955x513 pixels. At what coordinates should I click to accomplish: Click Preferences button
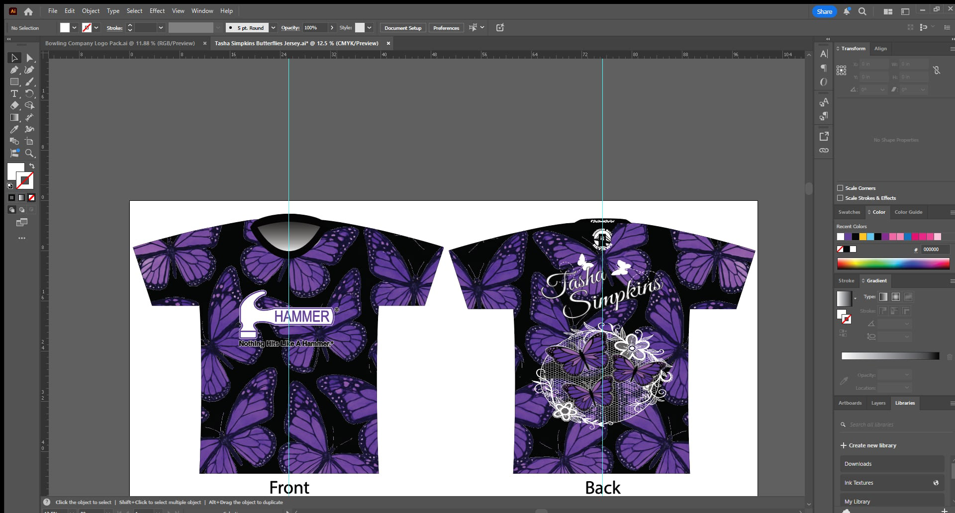click(x=446, y=28)
